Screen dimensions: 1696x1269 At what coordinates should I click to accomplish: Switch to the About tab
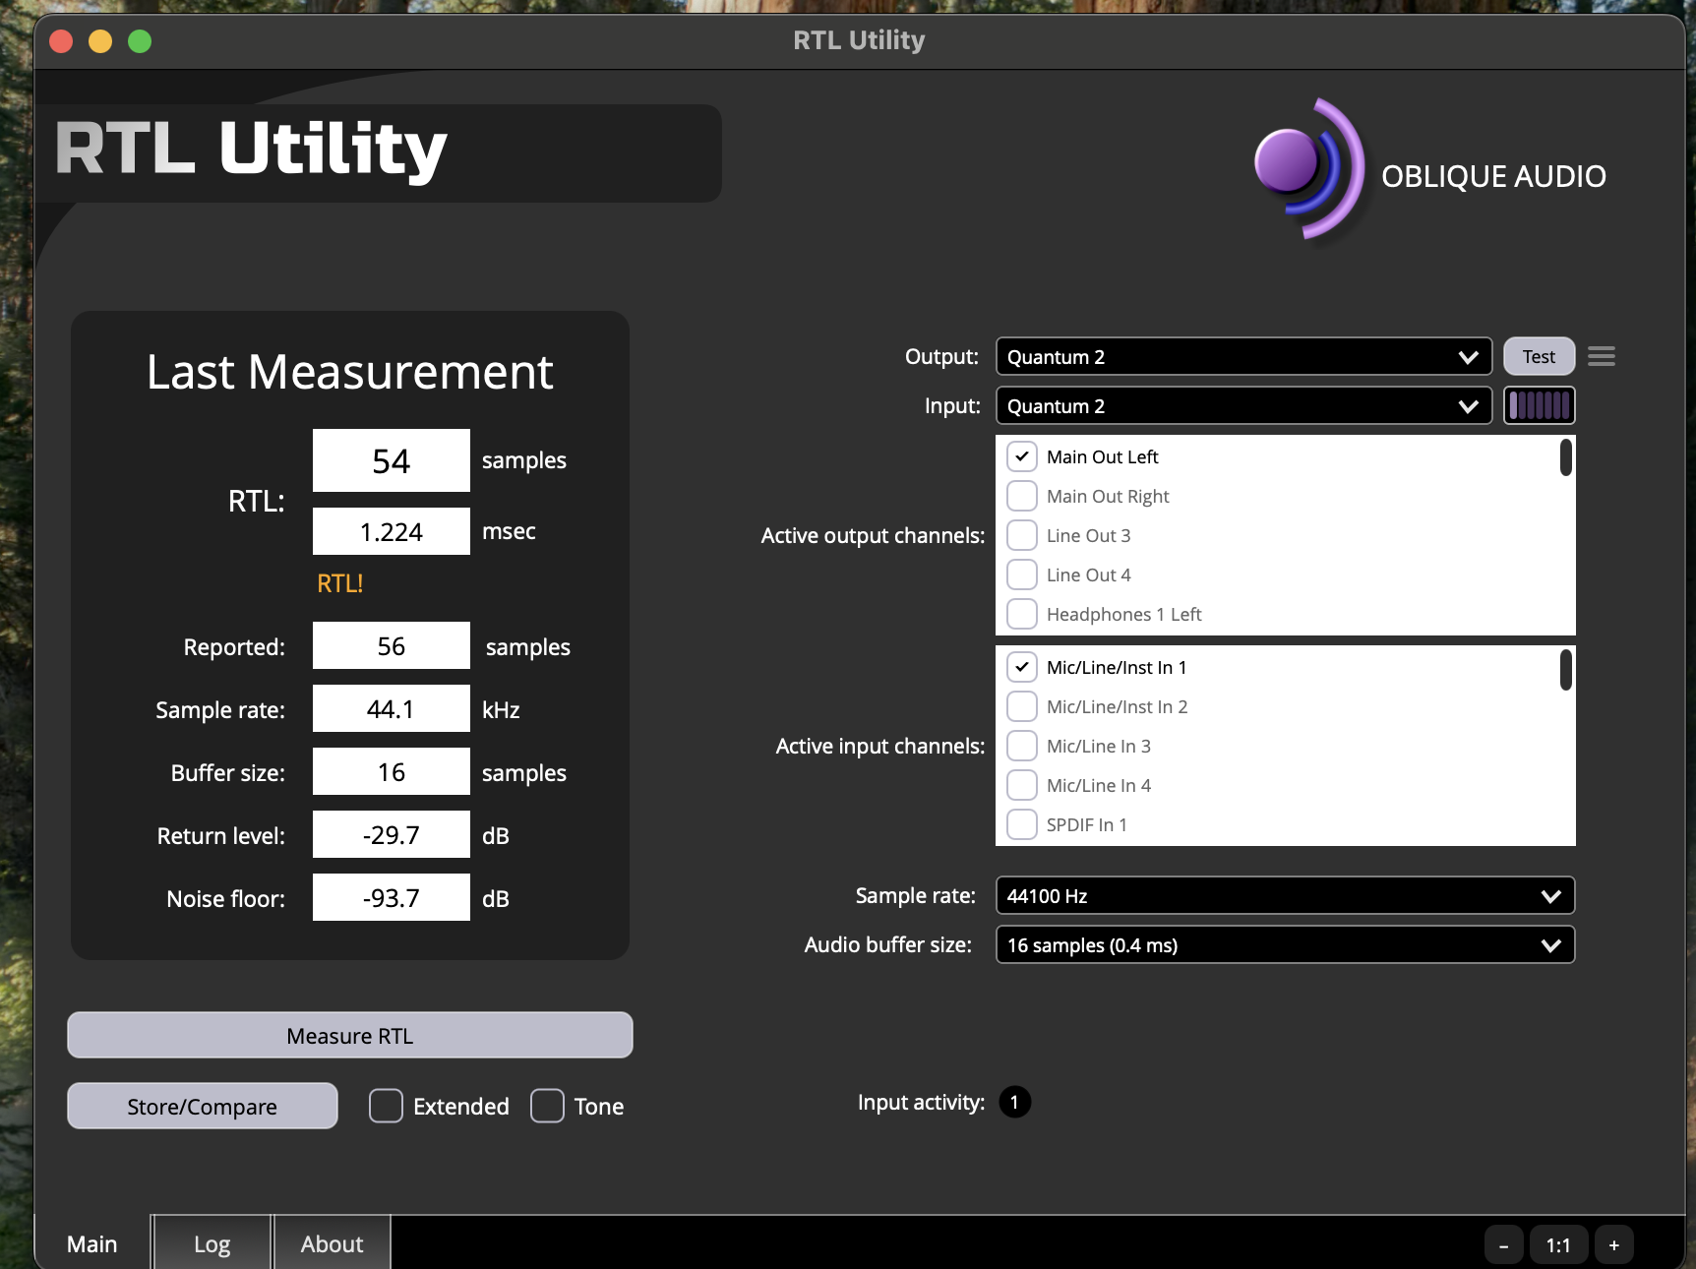coord(332,1243)
